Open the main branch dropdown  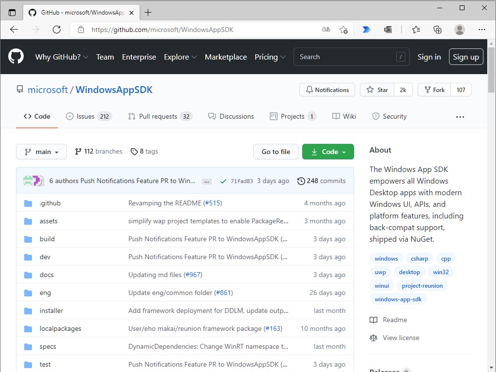coord(41,151)
